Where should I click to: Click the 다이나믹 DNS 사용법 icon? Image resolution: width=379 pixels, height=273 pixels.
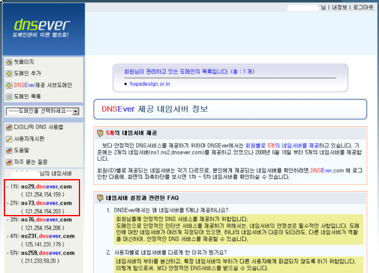pyautogui.click(x=9, y=127)
